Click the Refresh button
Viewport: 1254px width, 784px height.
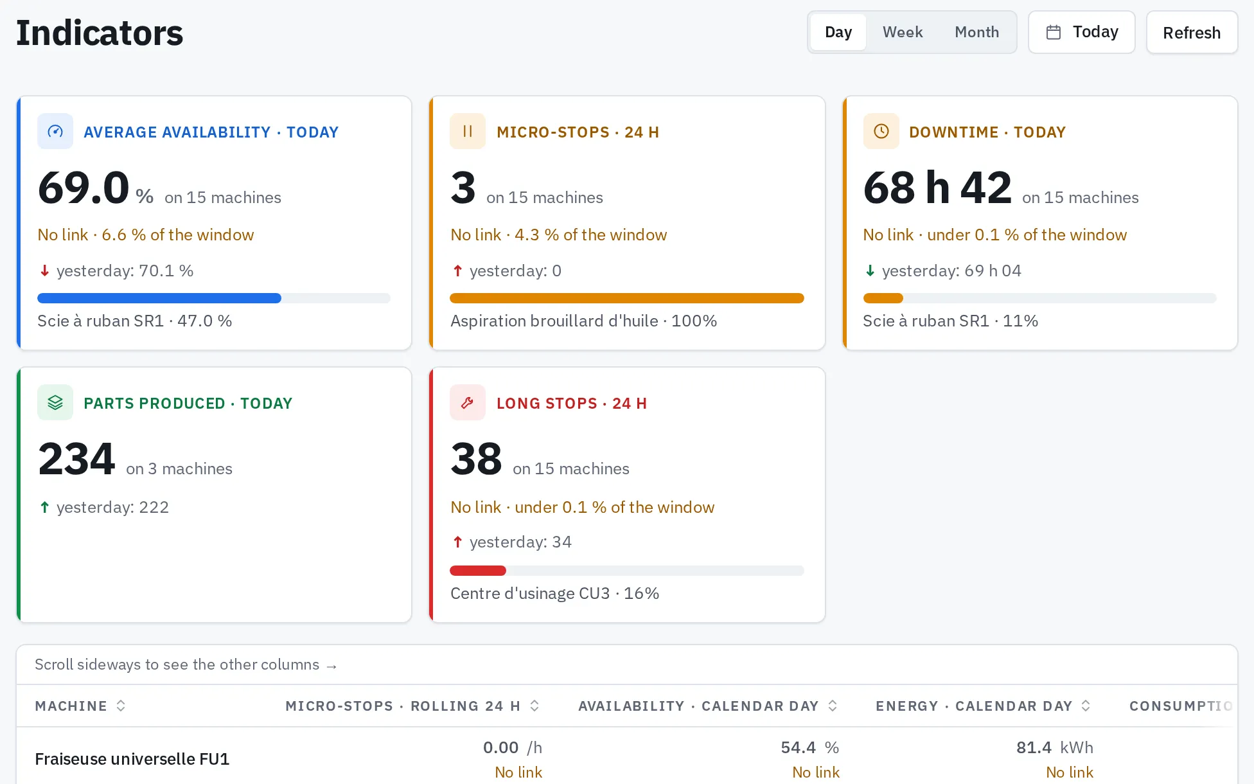tap(1192, 32)
